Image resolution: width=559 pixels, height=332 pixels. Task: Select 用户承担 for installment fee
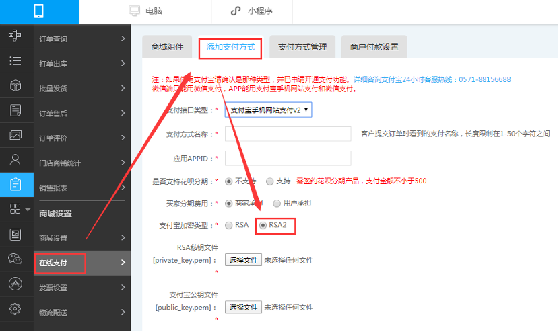[277, 204]
